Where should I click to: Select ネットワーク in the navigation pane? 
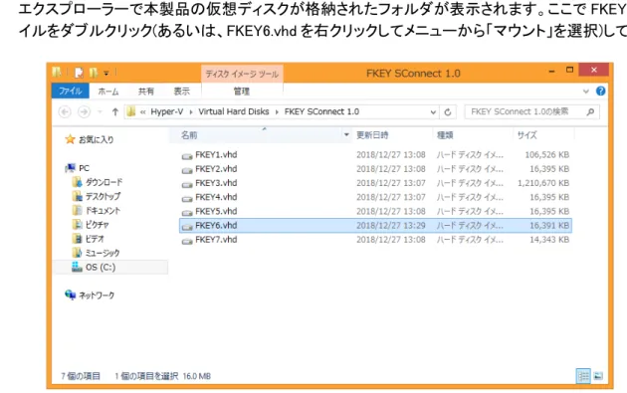pyautogui.click(x=97, y=295)
